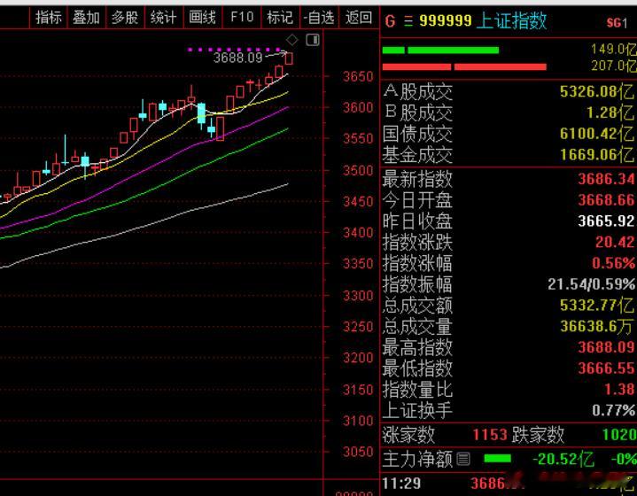Click the 最高指数 value 3688.09
The height and width of the screenshot is (496, 637).
click(606, 347)
